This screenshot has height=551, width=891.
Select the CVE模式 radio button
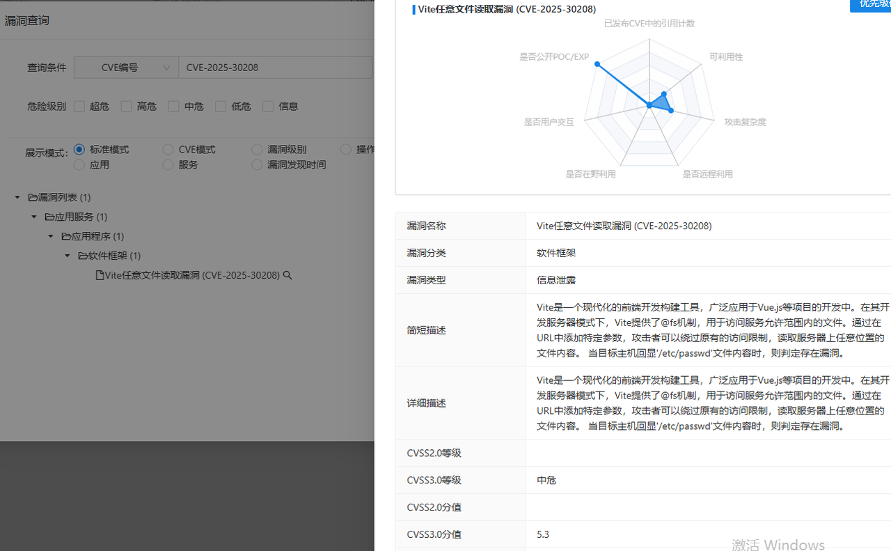pos(168,150)
